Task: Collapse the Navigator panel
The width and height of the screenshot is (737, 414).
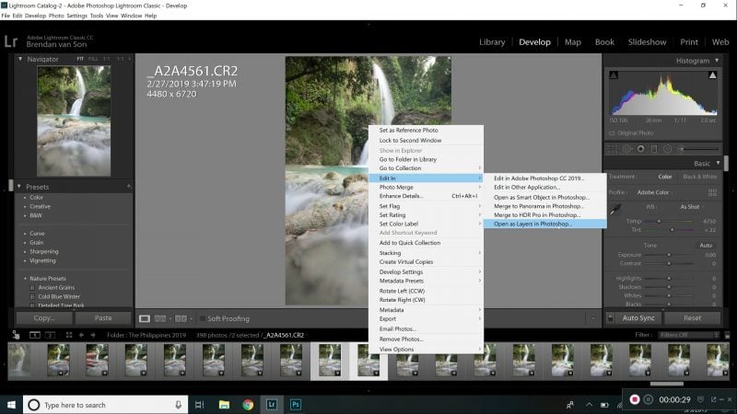Action: 20,59
